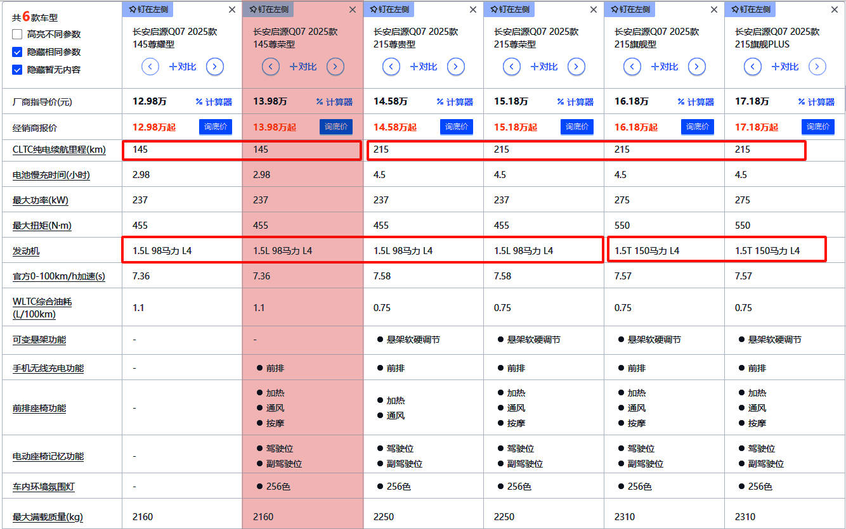
Task: Click 询底价 for 17.18万起
Action: (818, 127)
